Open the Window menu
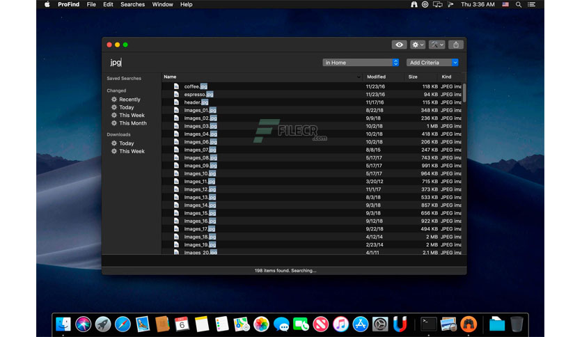Viewport: 582px width, 337px height. pos(163,4)
